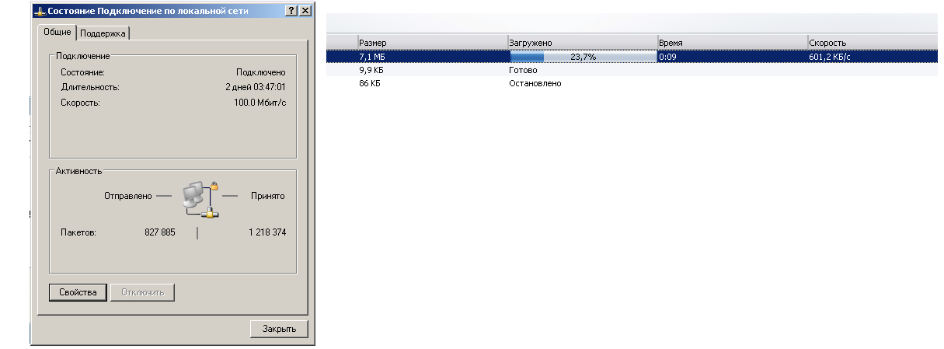Screen dimensions: 944x349
Task: Click the help question mark button
Action: (291, 11)
